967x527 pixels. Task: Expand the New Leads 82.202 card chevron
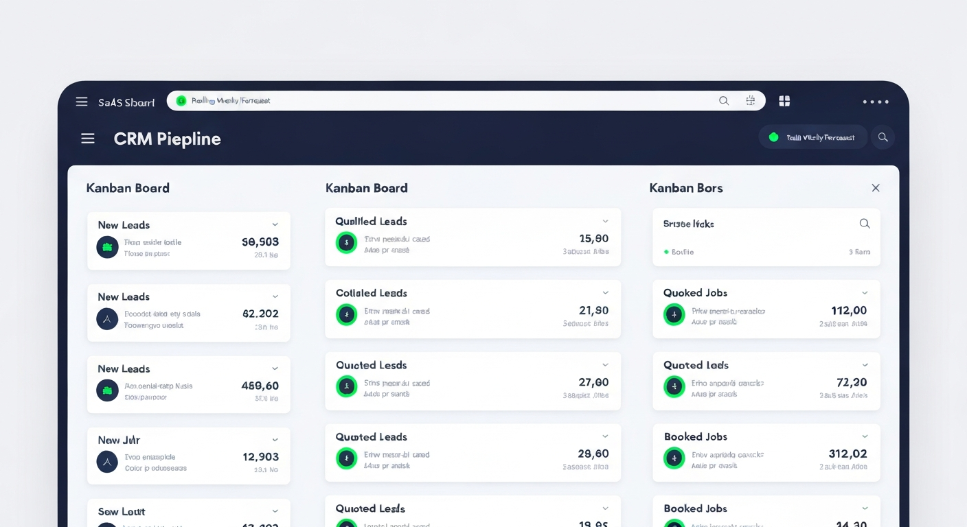(x=275, y=296)
